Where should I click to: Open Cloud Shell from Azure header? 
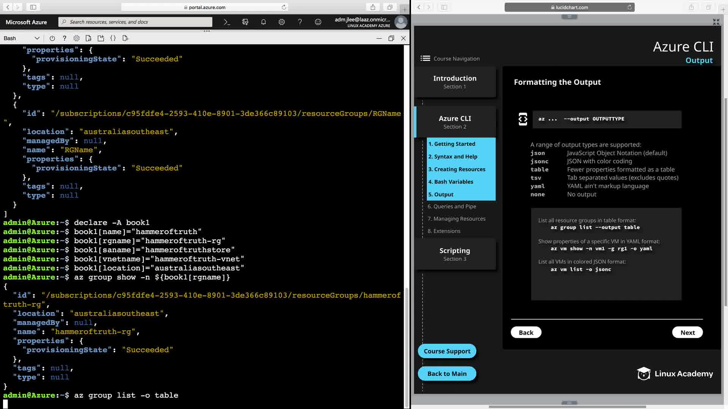[227, 22]
